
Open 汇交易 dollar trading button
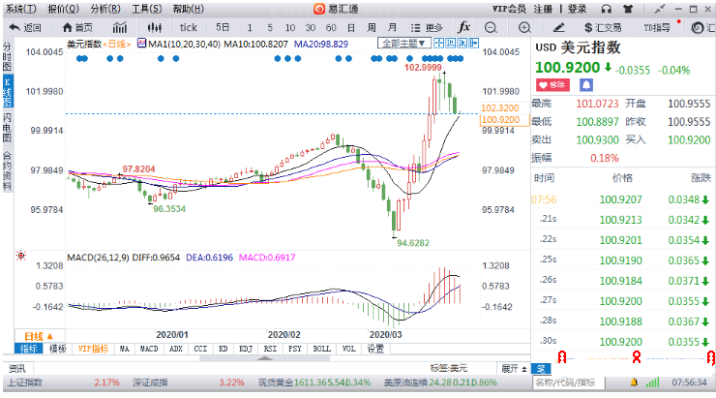coord(603,28)
